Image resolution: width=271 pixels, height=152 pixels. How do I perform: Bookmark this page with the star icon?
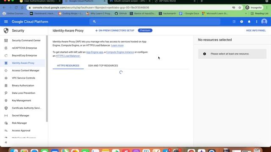coord(240,8)
